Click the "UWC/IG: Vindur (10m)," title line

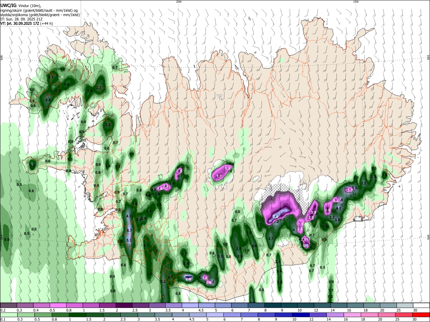click(20, 6)
